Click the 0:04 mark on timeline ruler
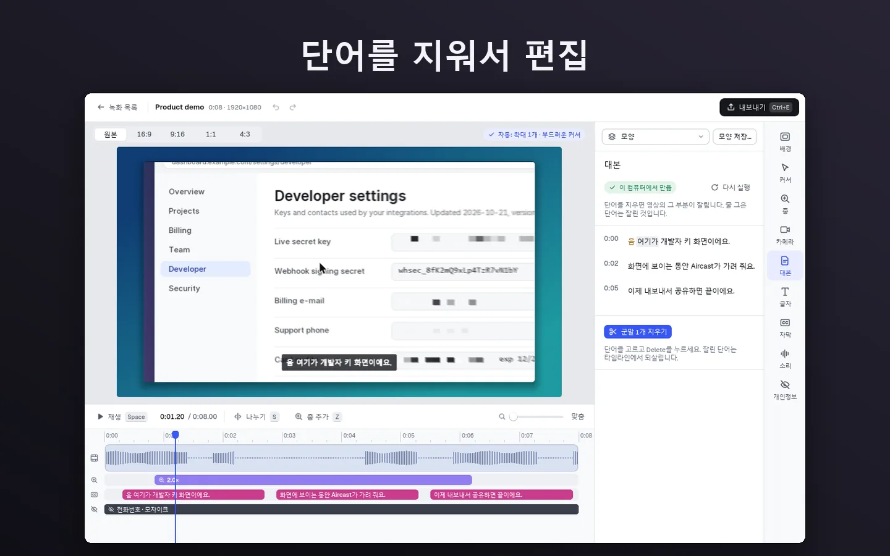Viewport: 890px width, 556px height. tap(349, 436)
